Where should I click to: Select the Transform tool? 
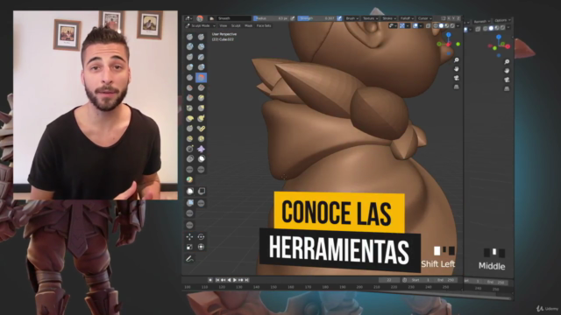coord(201,247)
